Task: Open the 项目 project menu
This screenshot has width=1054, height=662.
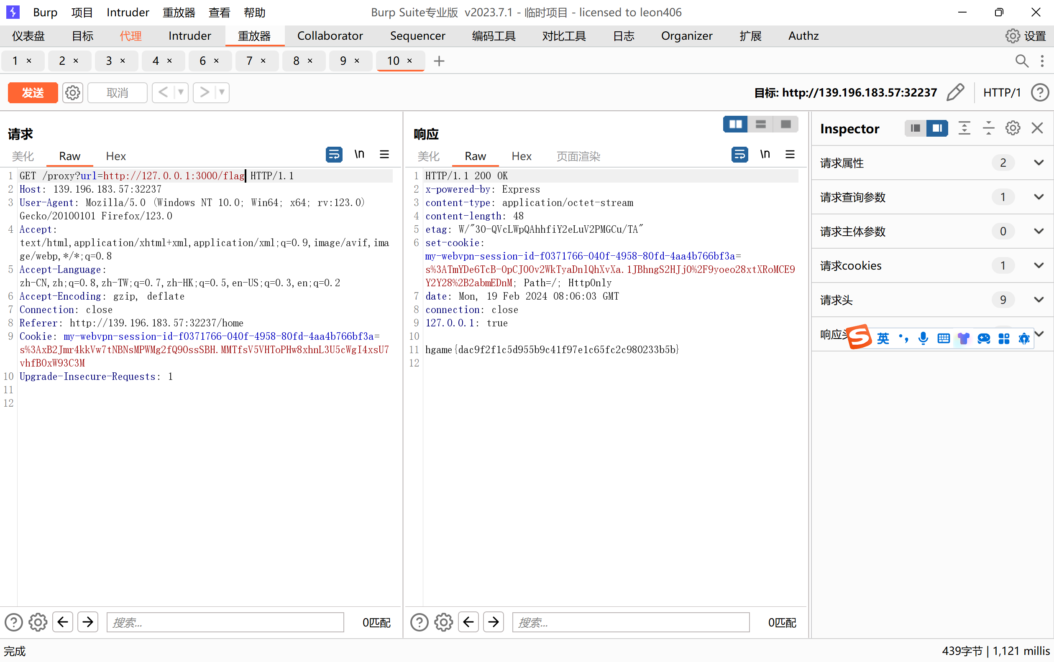Action: coord(82,12)
